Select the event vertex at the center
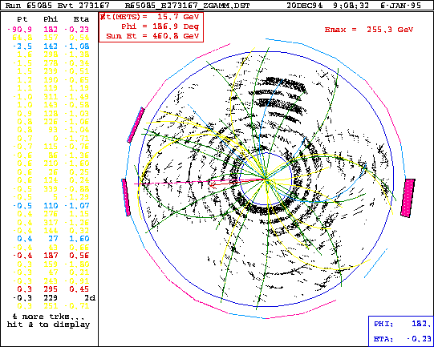434x347 pixels. (x=266, y=180)
